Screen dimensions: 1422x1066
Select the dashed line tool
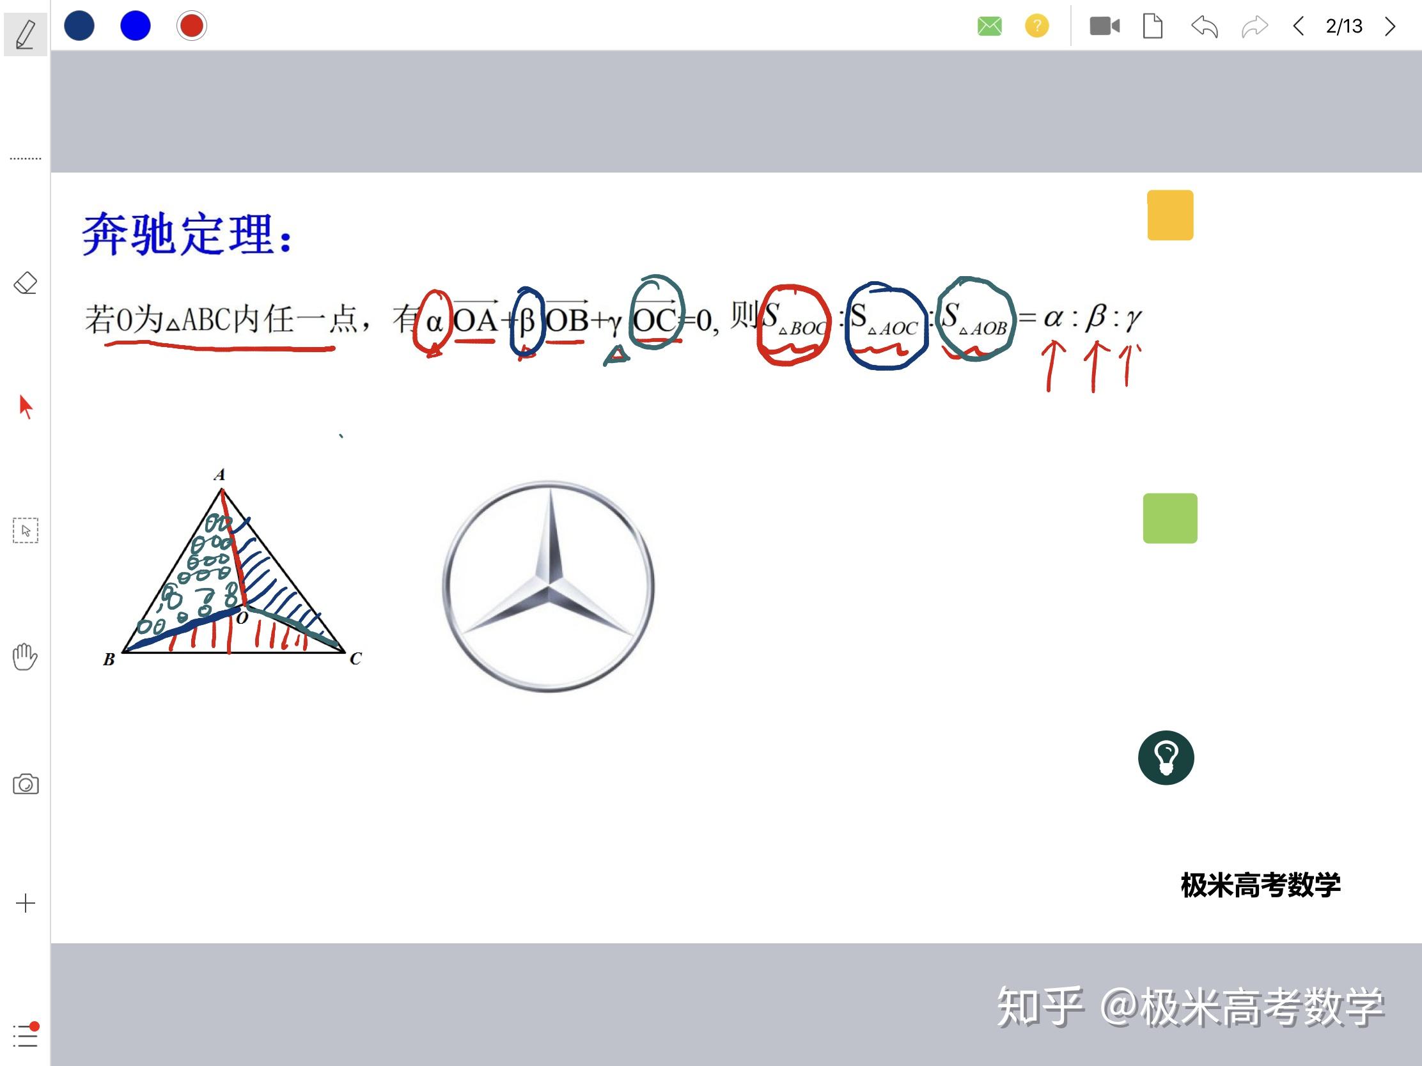24,157
